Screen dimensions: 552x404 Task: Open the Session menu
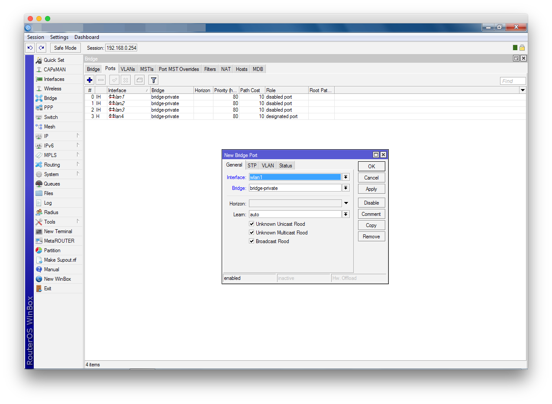point(36,37)
